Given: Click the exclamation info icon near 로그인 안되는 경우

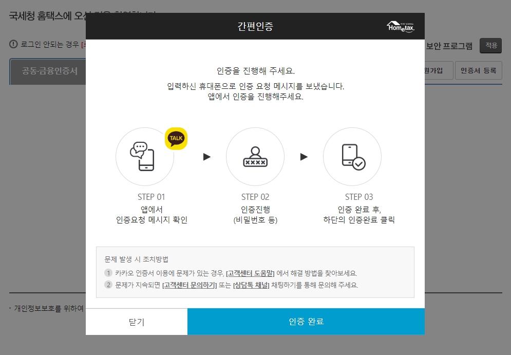Looking at the screenshot, I should point(13,44).
